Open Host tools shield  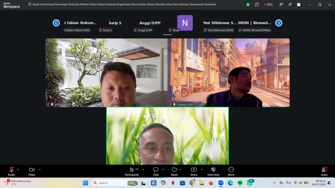[x=213, y=171]
